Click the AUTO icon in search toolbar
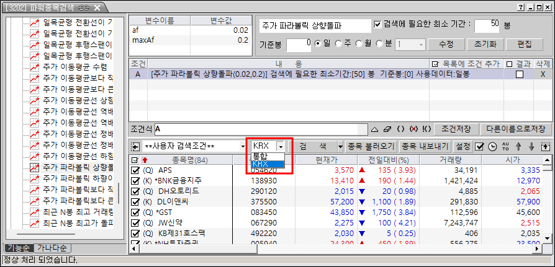This screenshot has height=267, width=555. pyautogui.click(x=505, y=146)
